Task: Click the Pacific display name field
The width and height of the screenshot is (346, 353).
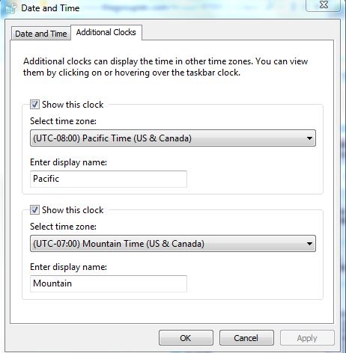Action: (109, 179)
